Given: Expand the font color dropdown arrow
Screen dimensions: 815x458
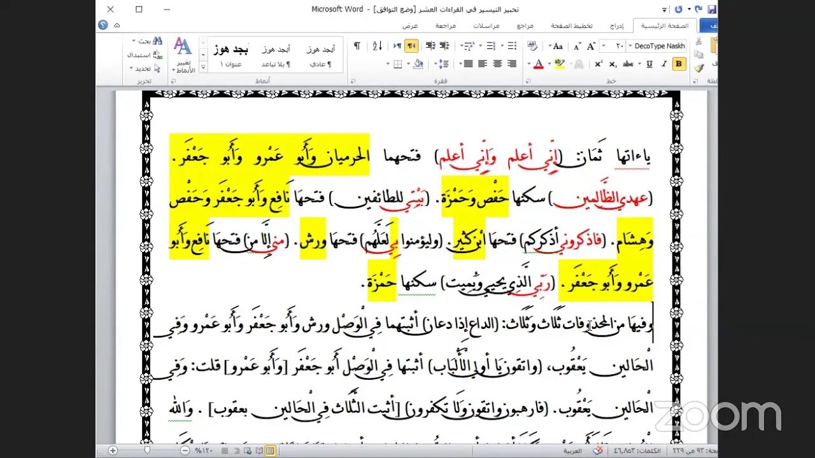Looking at the screenshot, I should click(x=528, y=64).
